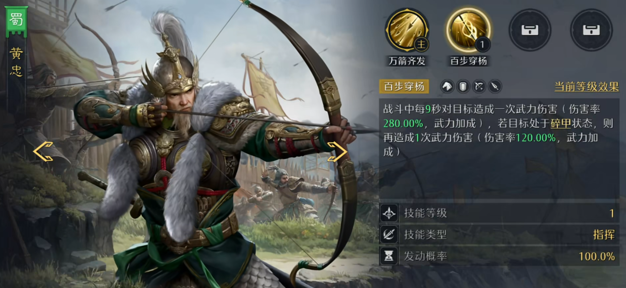Click the 发动概率 hourglass icon
Image resolution: width=626 pixels, height=288 pixels.
click(x=389, y=256)
